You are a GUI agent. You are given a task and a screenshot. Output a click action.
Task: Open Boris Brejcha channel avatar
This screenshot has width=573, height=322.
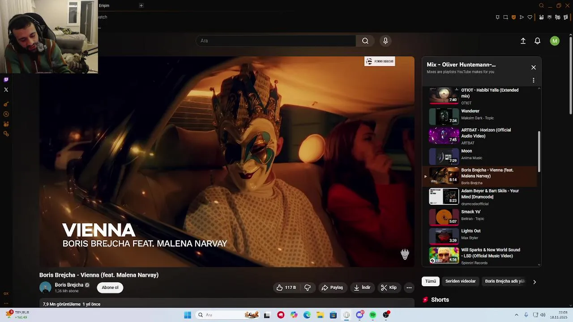tap(45, 288)
